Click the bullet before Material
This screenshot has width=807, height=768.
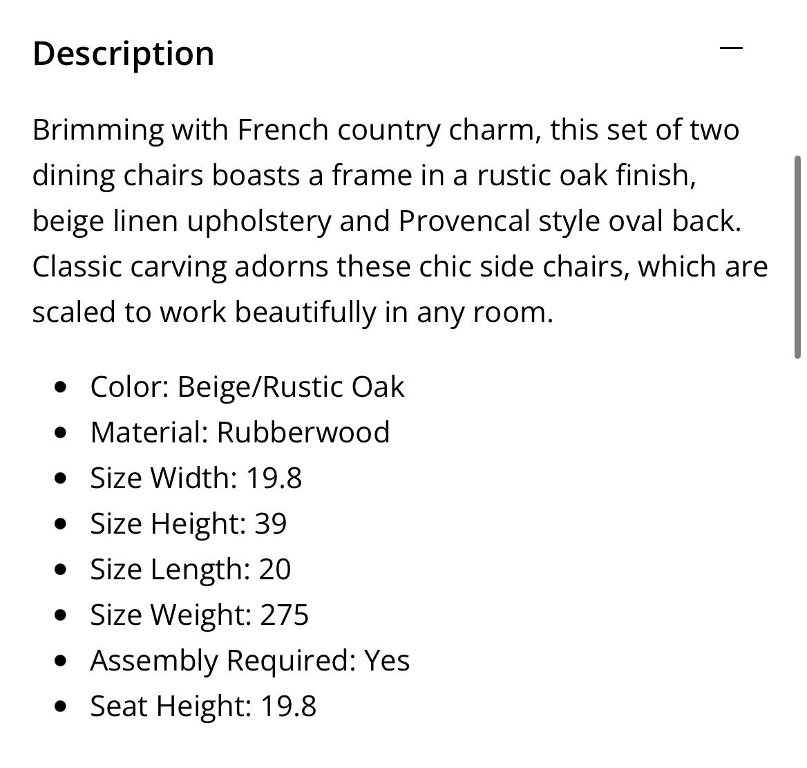(x=60, y=433)
